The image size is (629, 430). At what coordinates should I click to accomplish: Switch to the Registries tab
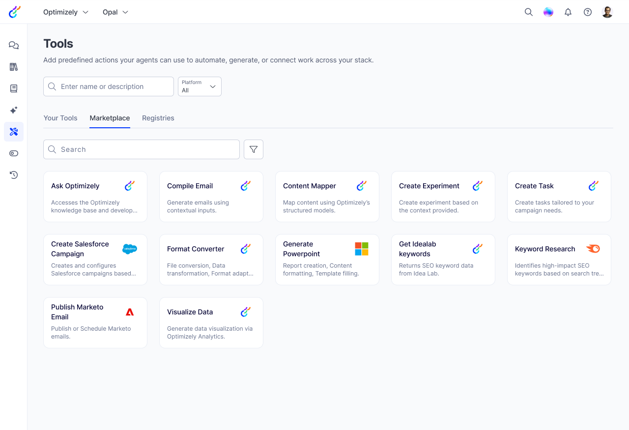(158, 118)
